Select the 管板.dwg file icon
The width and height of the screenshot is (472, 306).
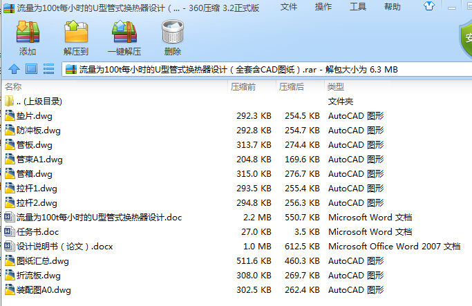click(10, 144)
